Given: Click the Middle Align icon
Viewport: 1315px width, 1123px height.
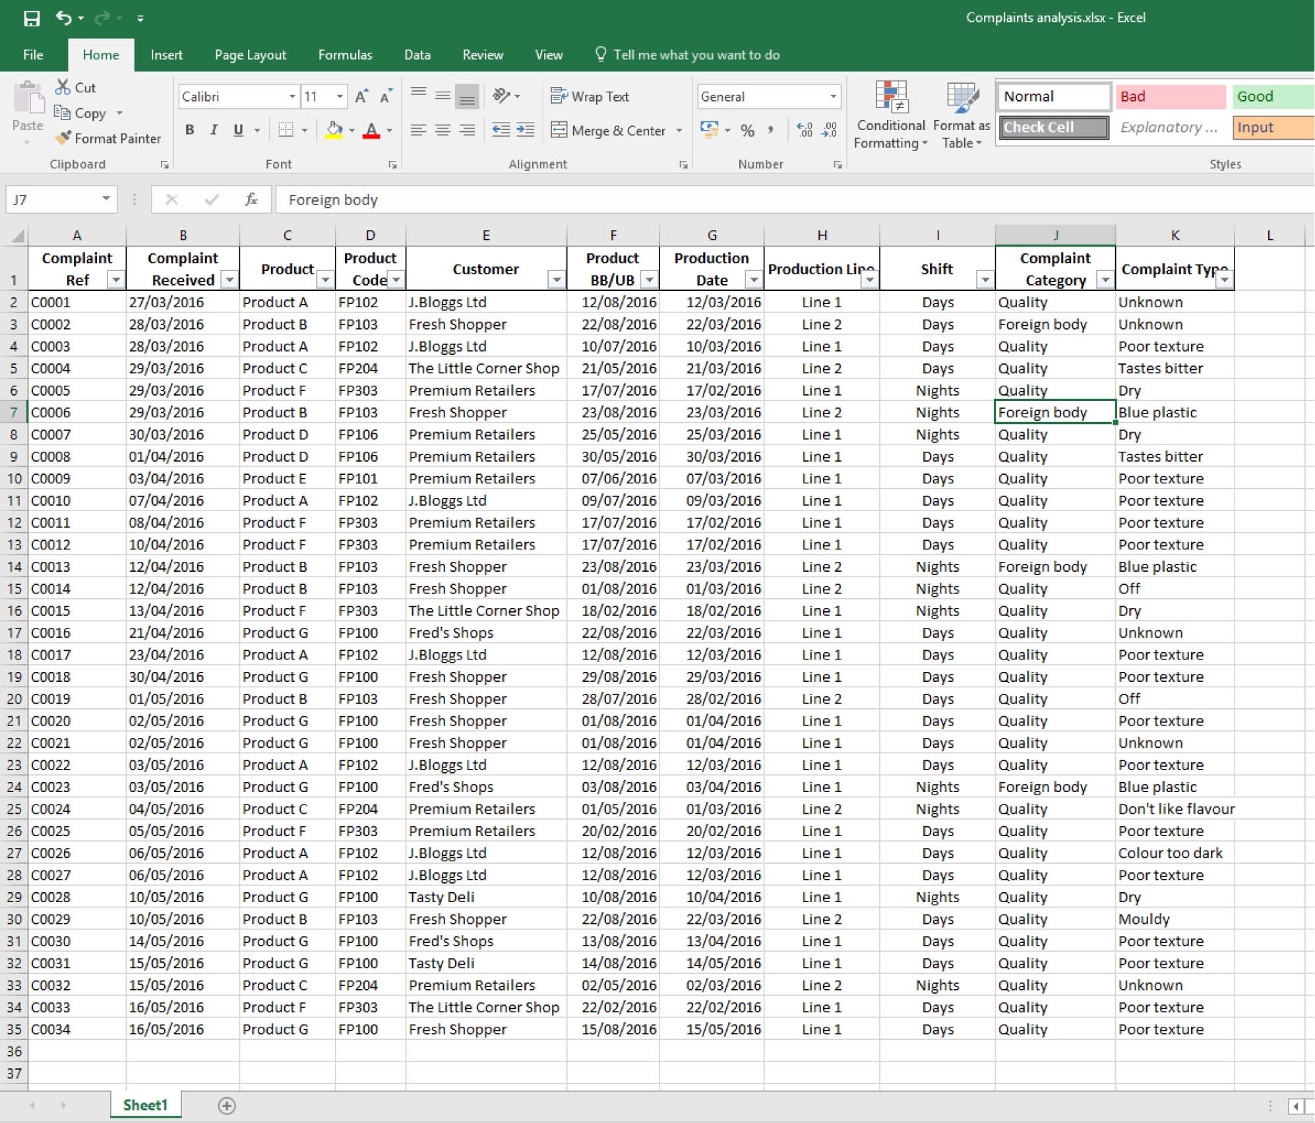Looking at the screenshot, I should click(443, 96).
